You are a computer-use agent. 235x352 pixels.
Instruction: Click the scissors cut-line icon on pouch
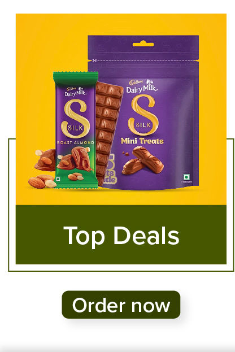pos(94,60)
